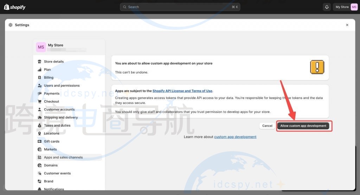Click the Gift cards icon
The width and height of the screenshot is (360, 195).
tap(39, 142)
